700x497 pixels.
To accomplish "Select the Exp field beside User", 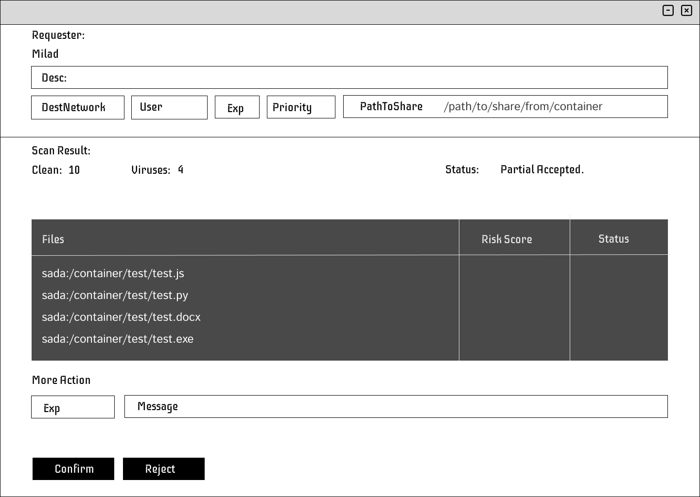I will (x=237, y=107).
